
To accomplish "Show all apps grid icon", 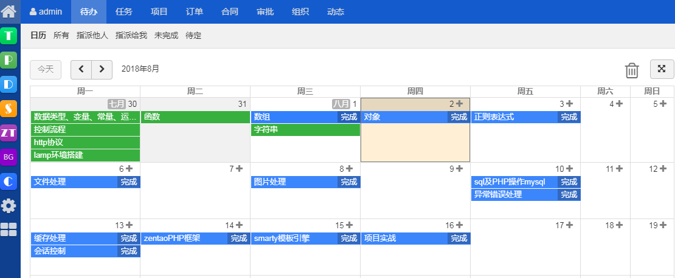I will 9,229.
